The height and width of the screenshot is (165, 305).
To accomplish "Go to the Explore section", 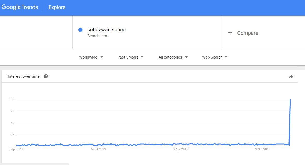I will click(x=57, y=7).
